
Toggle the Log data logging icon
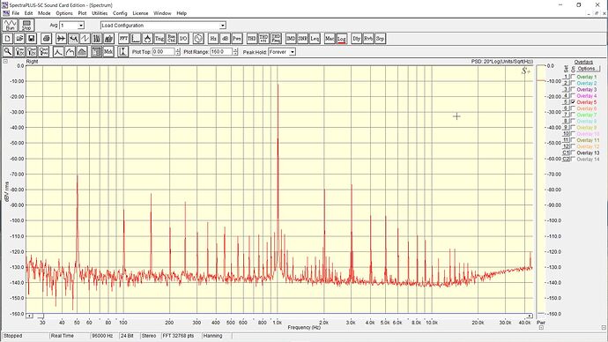click(x=342, y=39)
